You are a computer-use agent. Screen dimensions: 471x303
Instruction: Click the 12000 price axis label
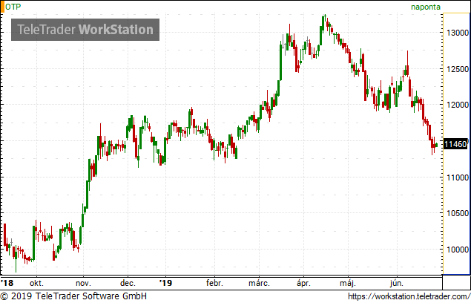[x=458, y=105]
